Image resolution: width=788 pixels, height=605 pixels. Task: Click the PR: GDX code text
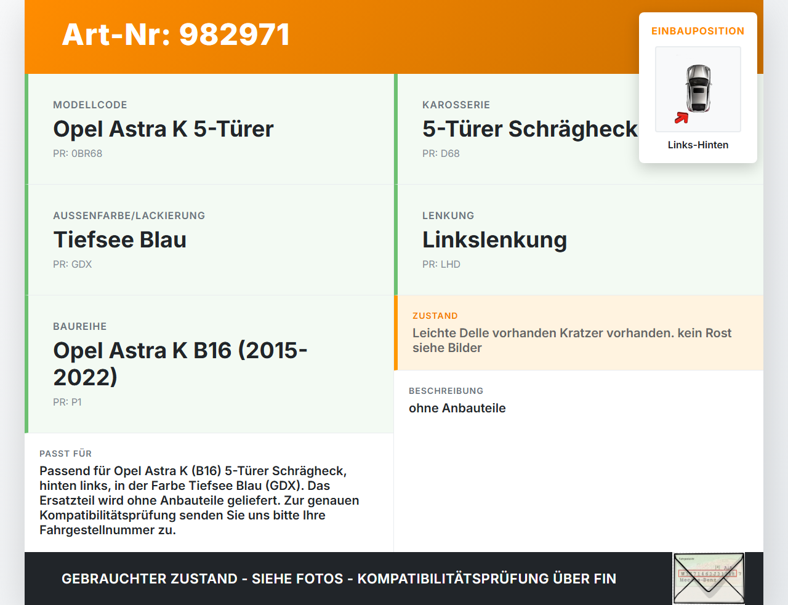click(72, 264)
